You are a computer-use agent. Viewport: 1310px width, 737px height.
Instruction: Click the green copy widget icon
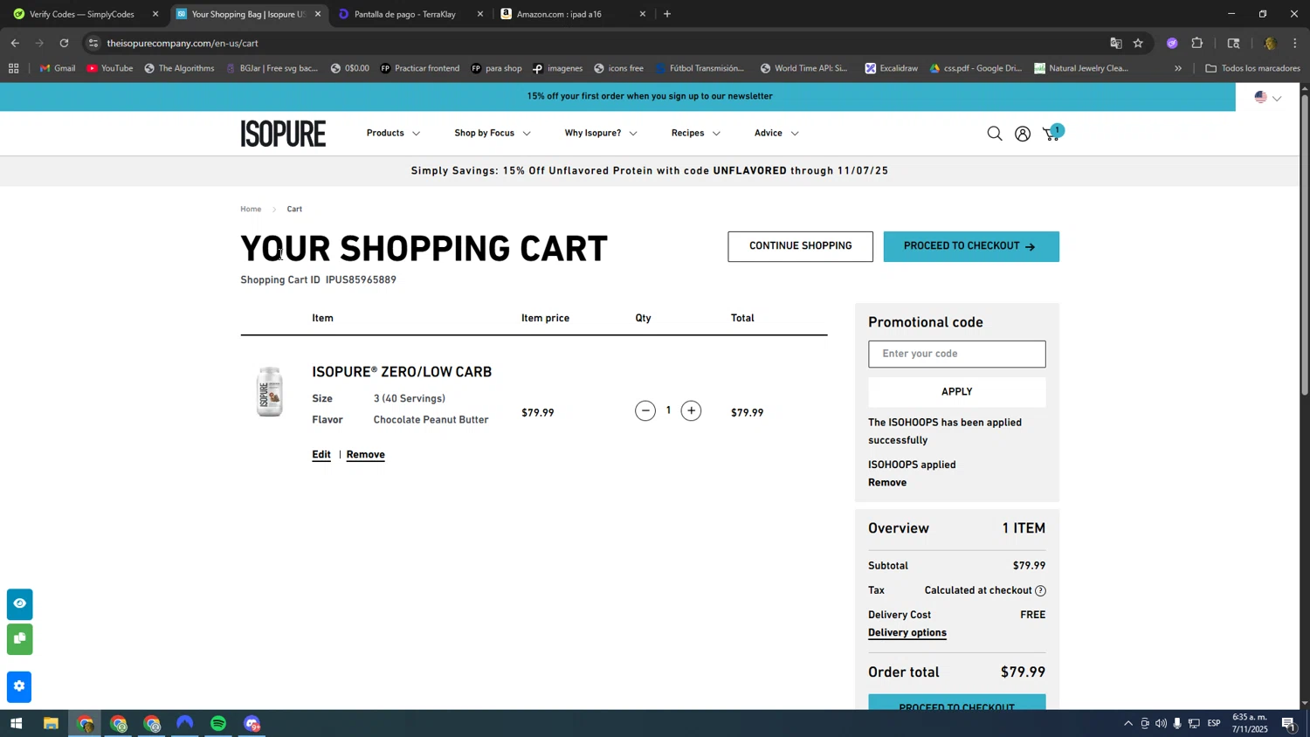click(x=19, y=639)
